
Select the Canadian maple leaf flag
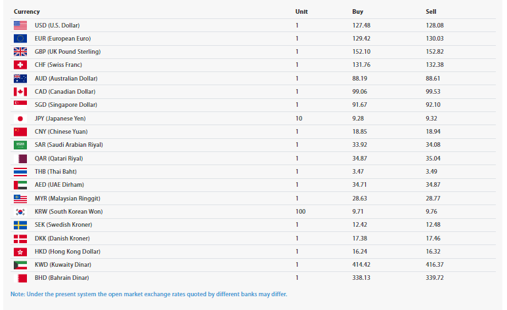[x=20, y=92]
